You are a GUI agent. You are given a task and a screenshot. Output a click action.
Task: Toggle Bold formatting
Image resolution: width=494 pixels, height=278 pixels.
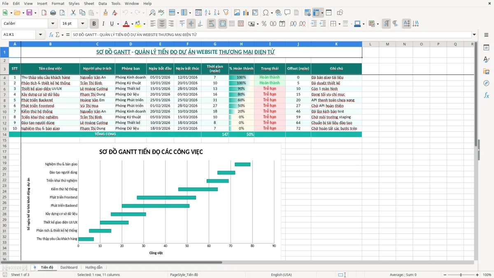(x=94, y=24)
